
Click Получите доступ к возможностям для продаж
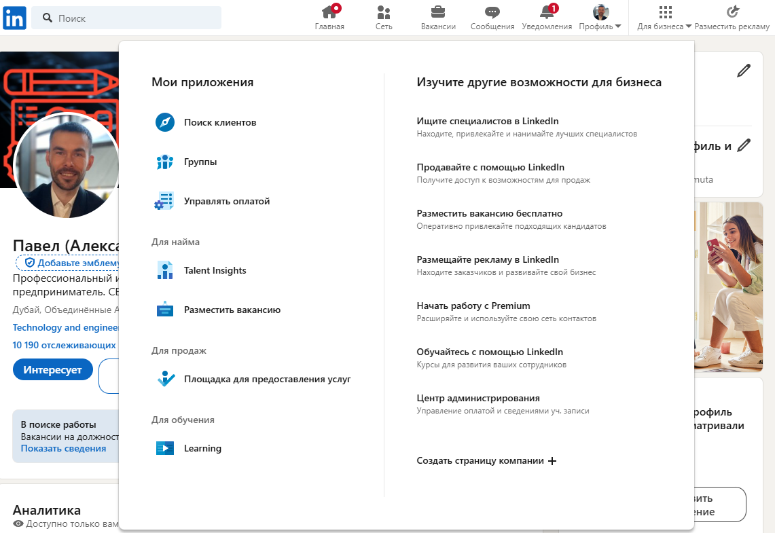pos(504,181)
